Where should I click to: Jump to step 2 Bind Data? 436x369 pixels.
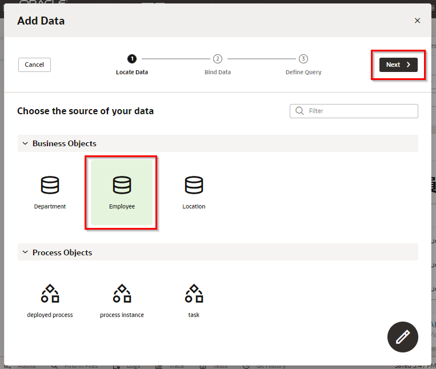(218, 58)
